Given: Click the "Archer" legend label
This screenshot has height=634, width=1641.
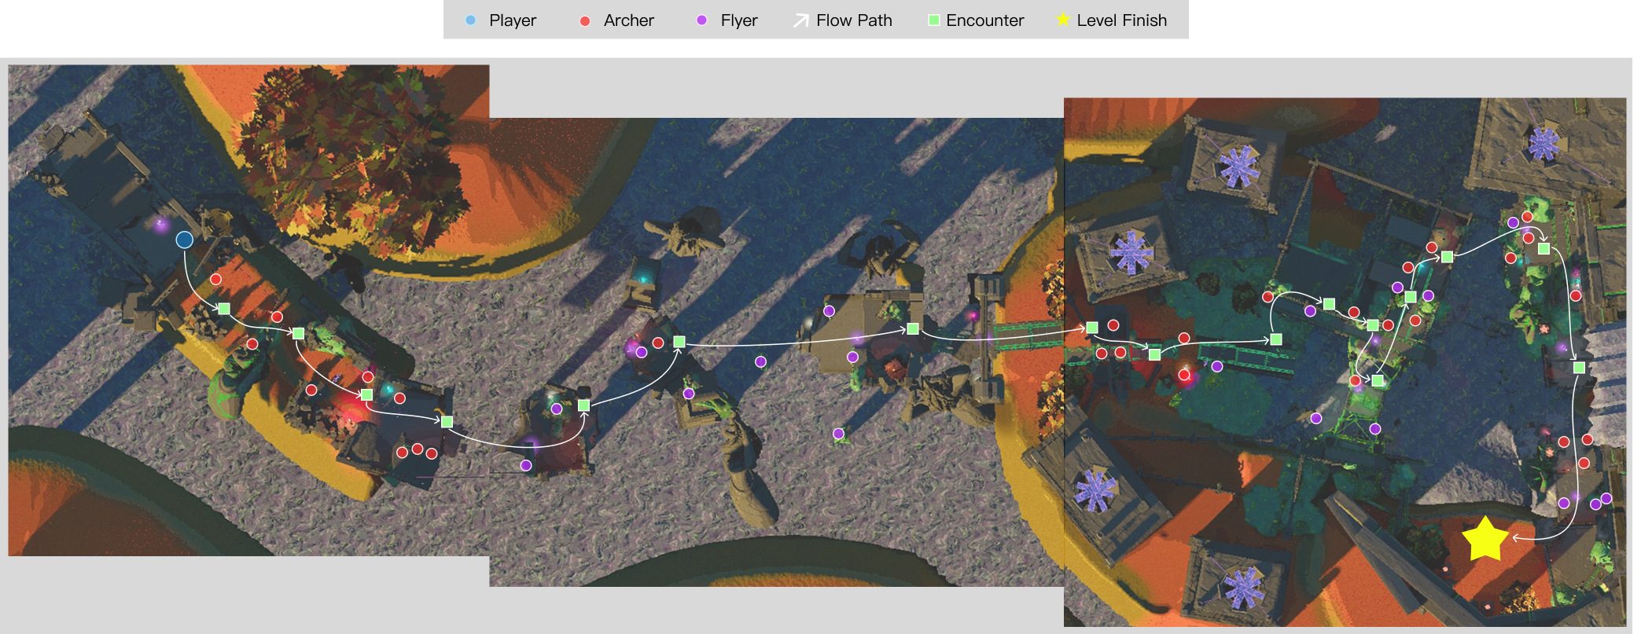Looking at the screenshot, I should point(628,20).
